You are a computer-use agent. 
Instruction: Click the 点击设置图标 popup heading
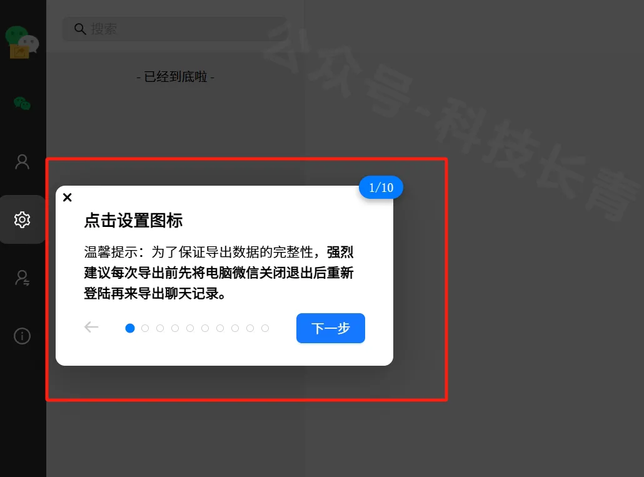pyautogui.click(x=133, y=221)
